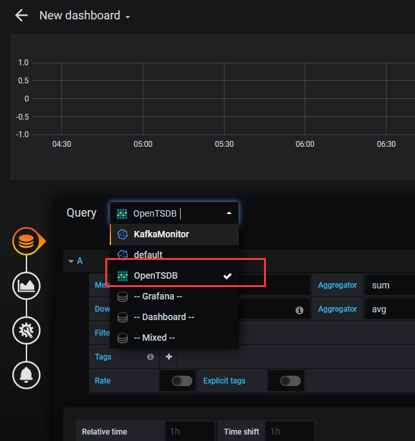
Task: Click the Time shift input field
Action: pos(290,431)
